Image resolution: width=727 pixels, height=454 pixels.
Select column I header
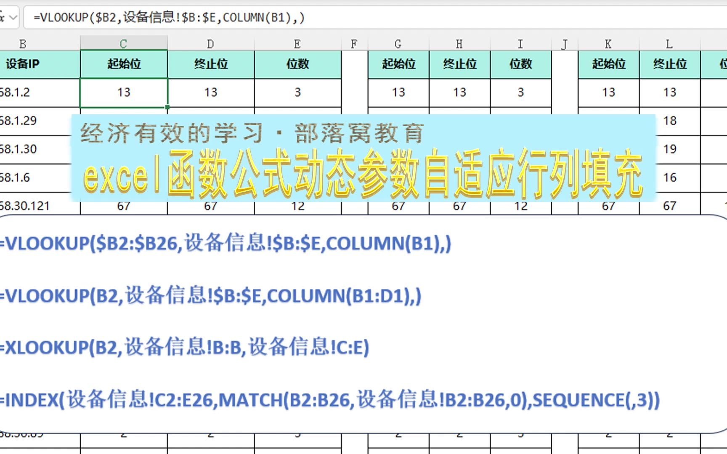pyautogui.click(x=521, y=44)
